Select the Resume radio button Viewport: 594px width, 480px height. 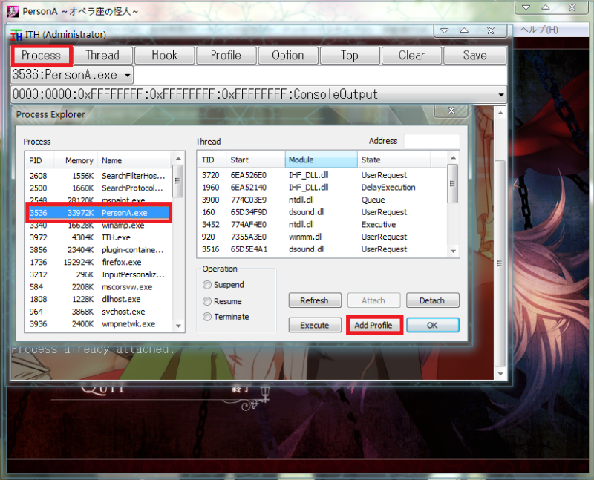click(x=207, y=301)
